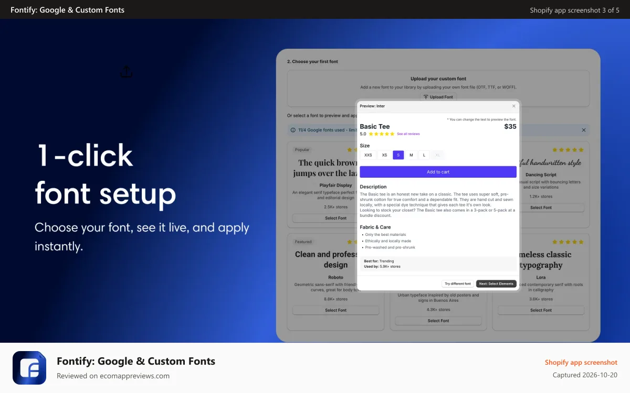Select Font for Lora
Image resolution: width=630 pixels, height=393 pixels.
point(541,310)
